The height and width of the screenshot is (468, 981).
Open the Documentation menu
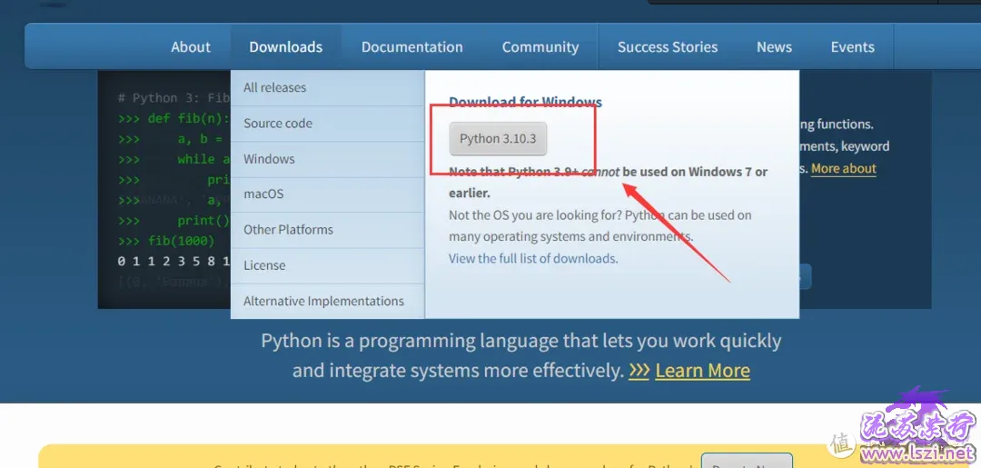pos(412,47)
